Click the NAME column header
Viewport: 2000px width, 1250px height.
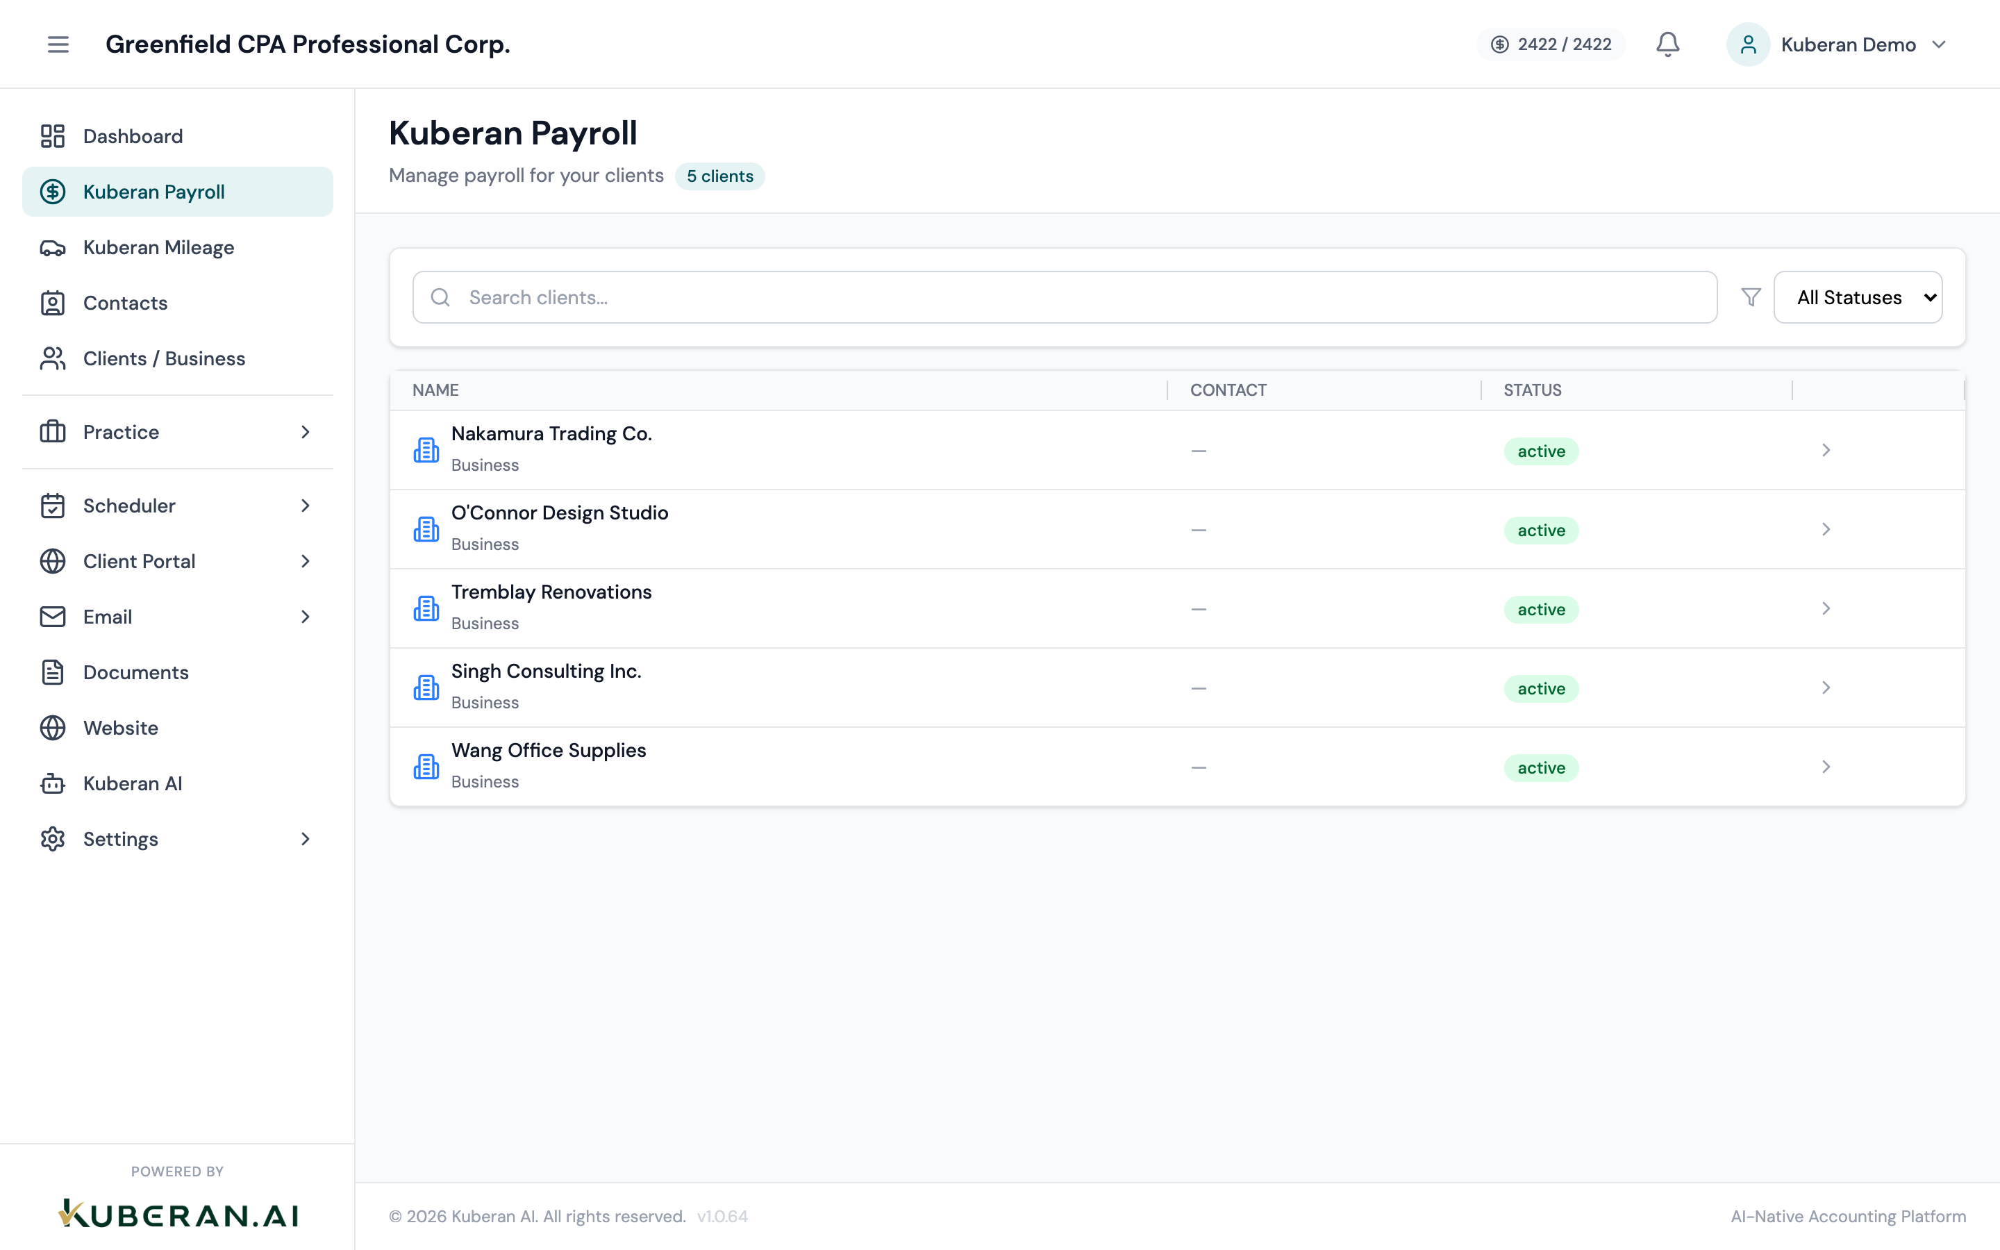click(435, 390)
